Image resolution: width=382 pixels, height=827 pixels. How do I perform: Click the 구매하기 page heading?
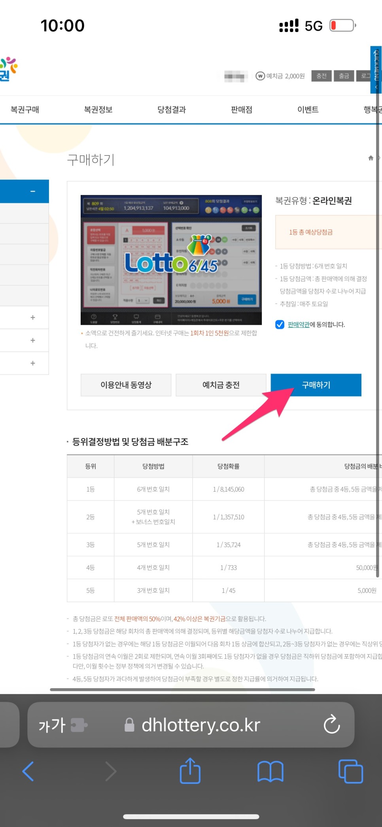click(x=91, y=159)
